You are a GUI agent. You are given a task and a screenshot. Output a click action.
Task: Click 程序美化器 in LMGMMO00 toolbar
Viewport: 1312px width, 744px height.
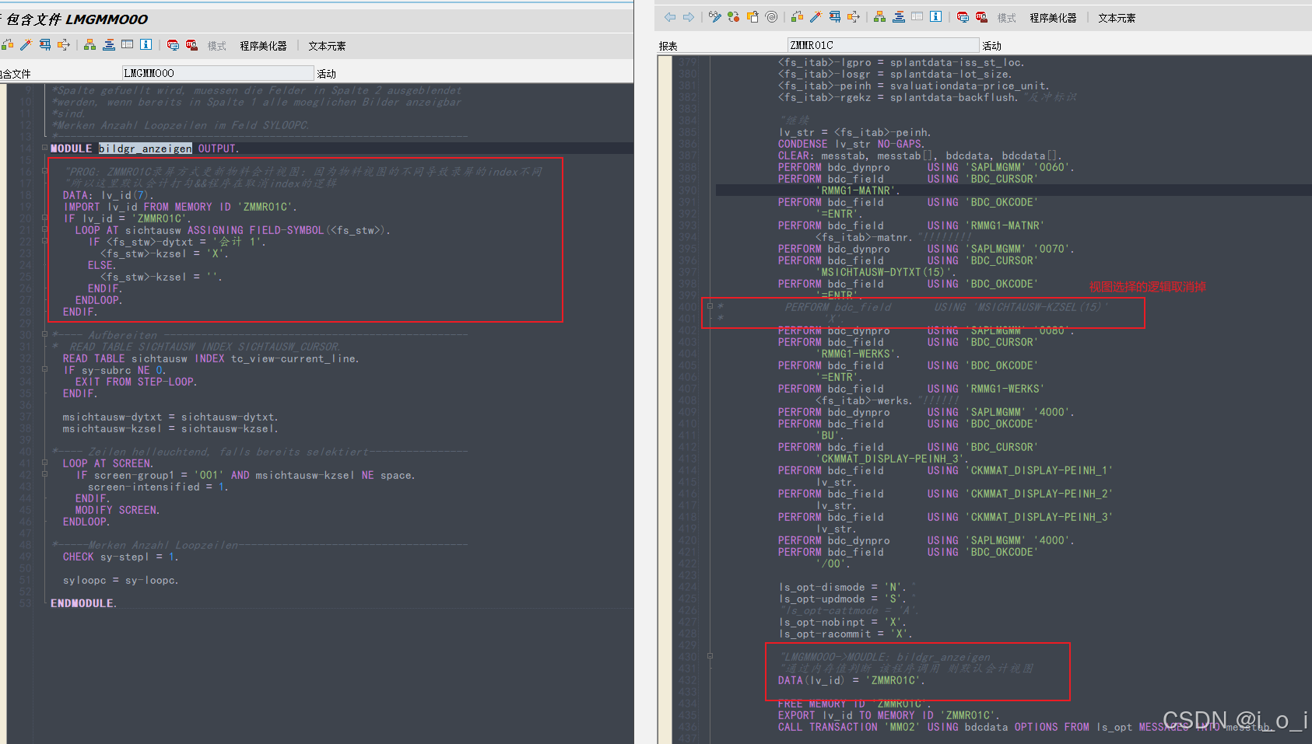pyautogui.click(x=263, y=46)
